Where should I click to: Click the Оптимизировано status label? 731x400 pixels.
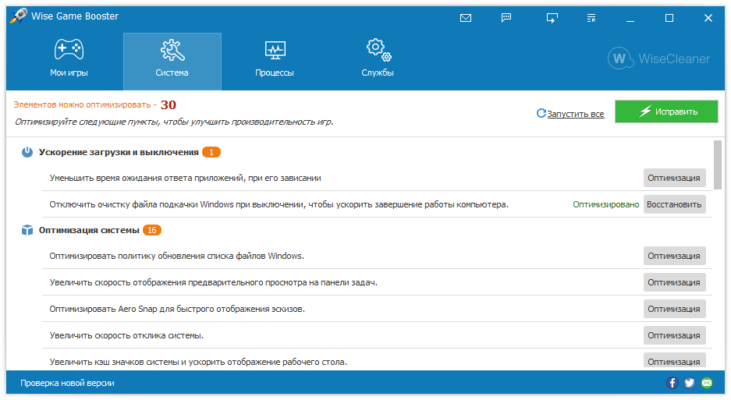point(605,204)
